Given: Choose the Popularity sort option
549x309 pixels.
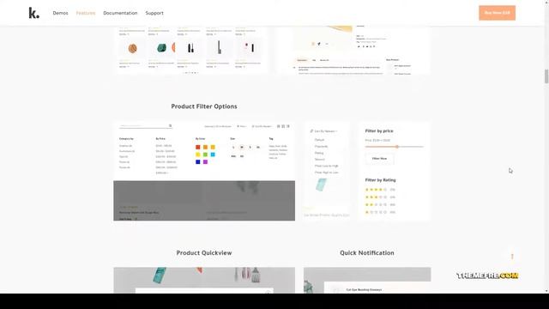Looking at the screenshot, I should tap(321, 147).
